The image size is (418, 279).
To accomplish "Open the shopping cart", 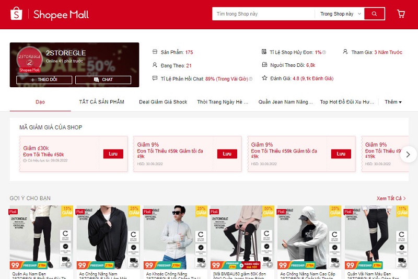I will (x=401, y=14).
